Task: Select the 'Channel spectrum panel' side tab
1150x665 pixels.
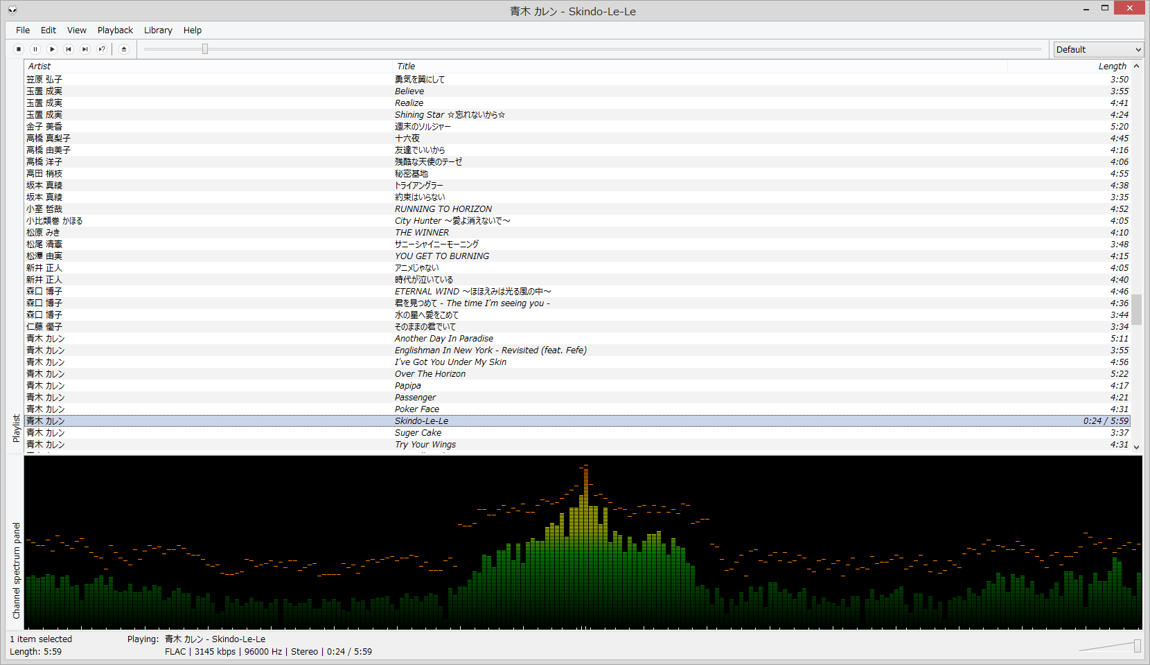Action: pyautogui.click(x=17, y=570)
